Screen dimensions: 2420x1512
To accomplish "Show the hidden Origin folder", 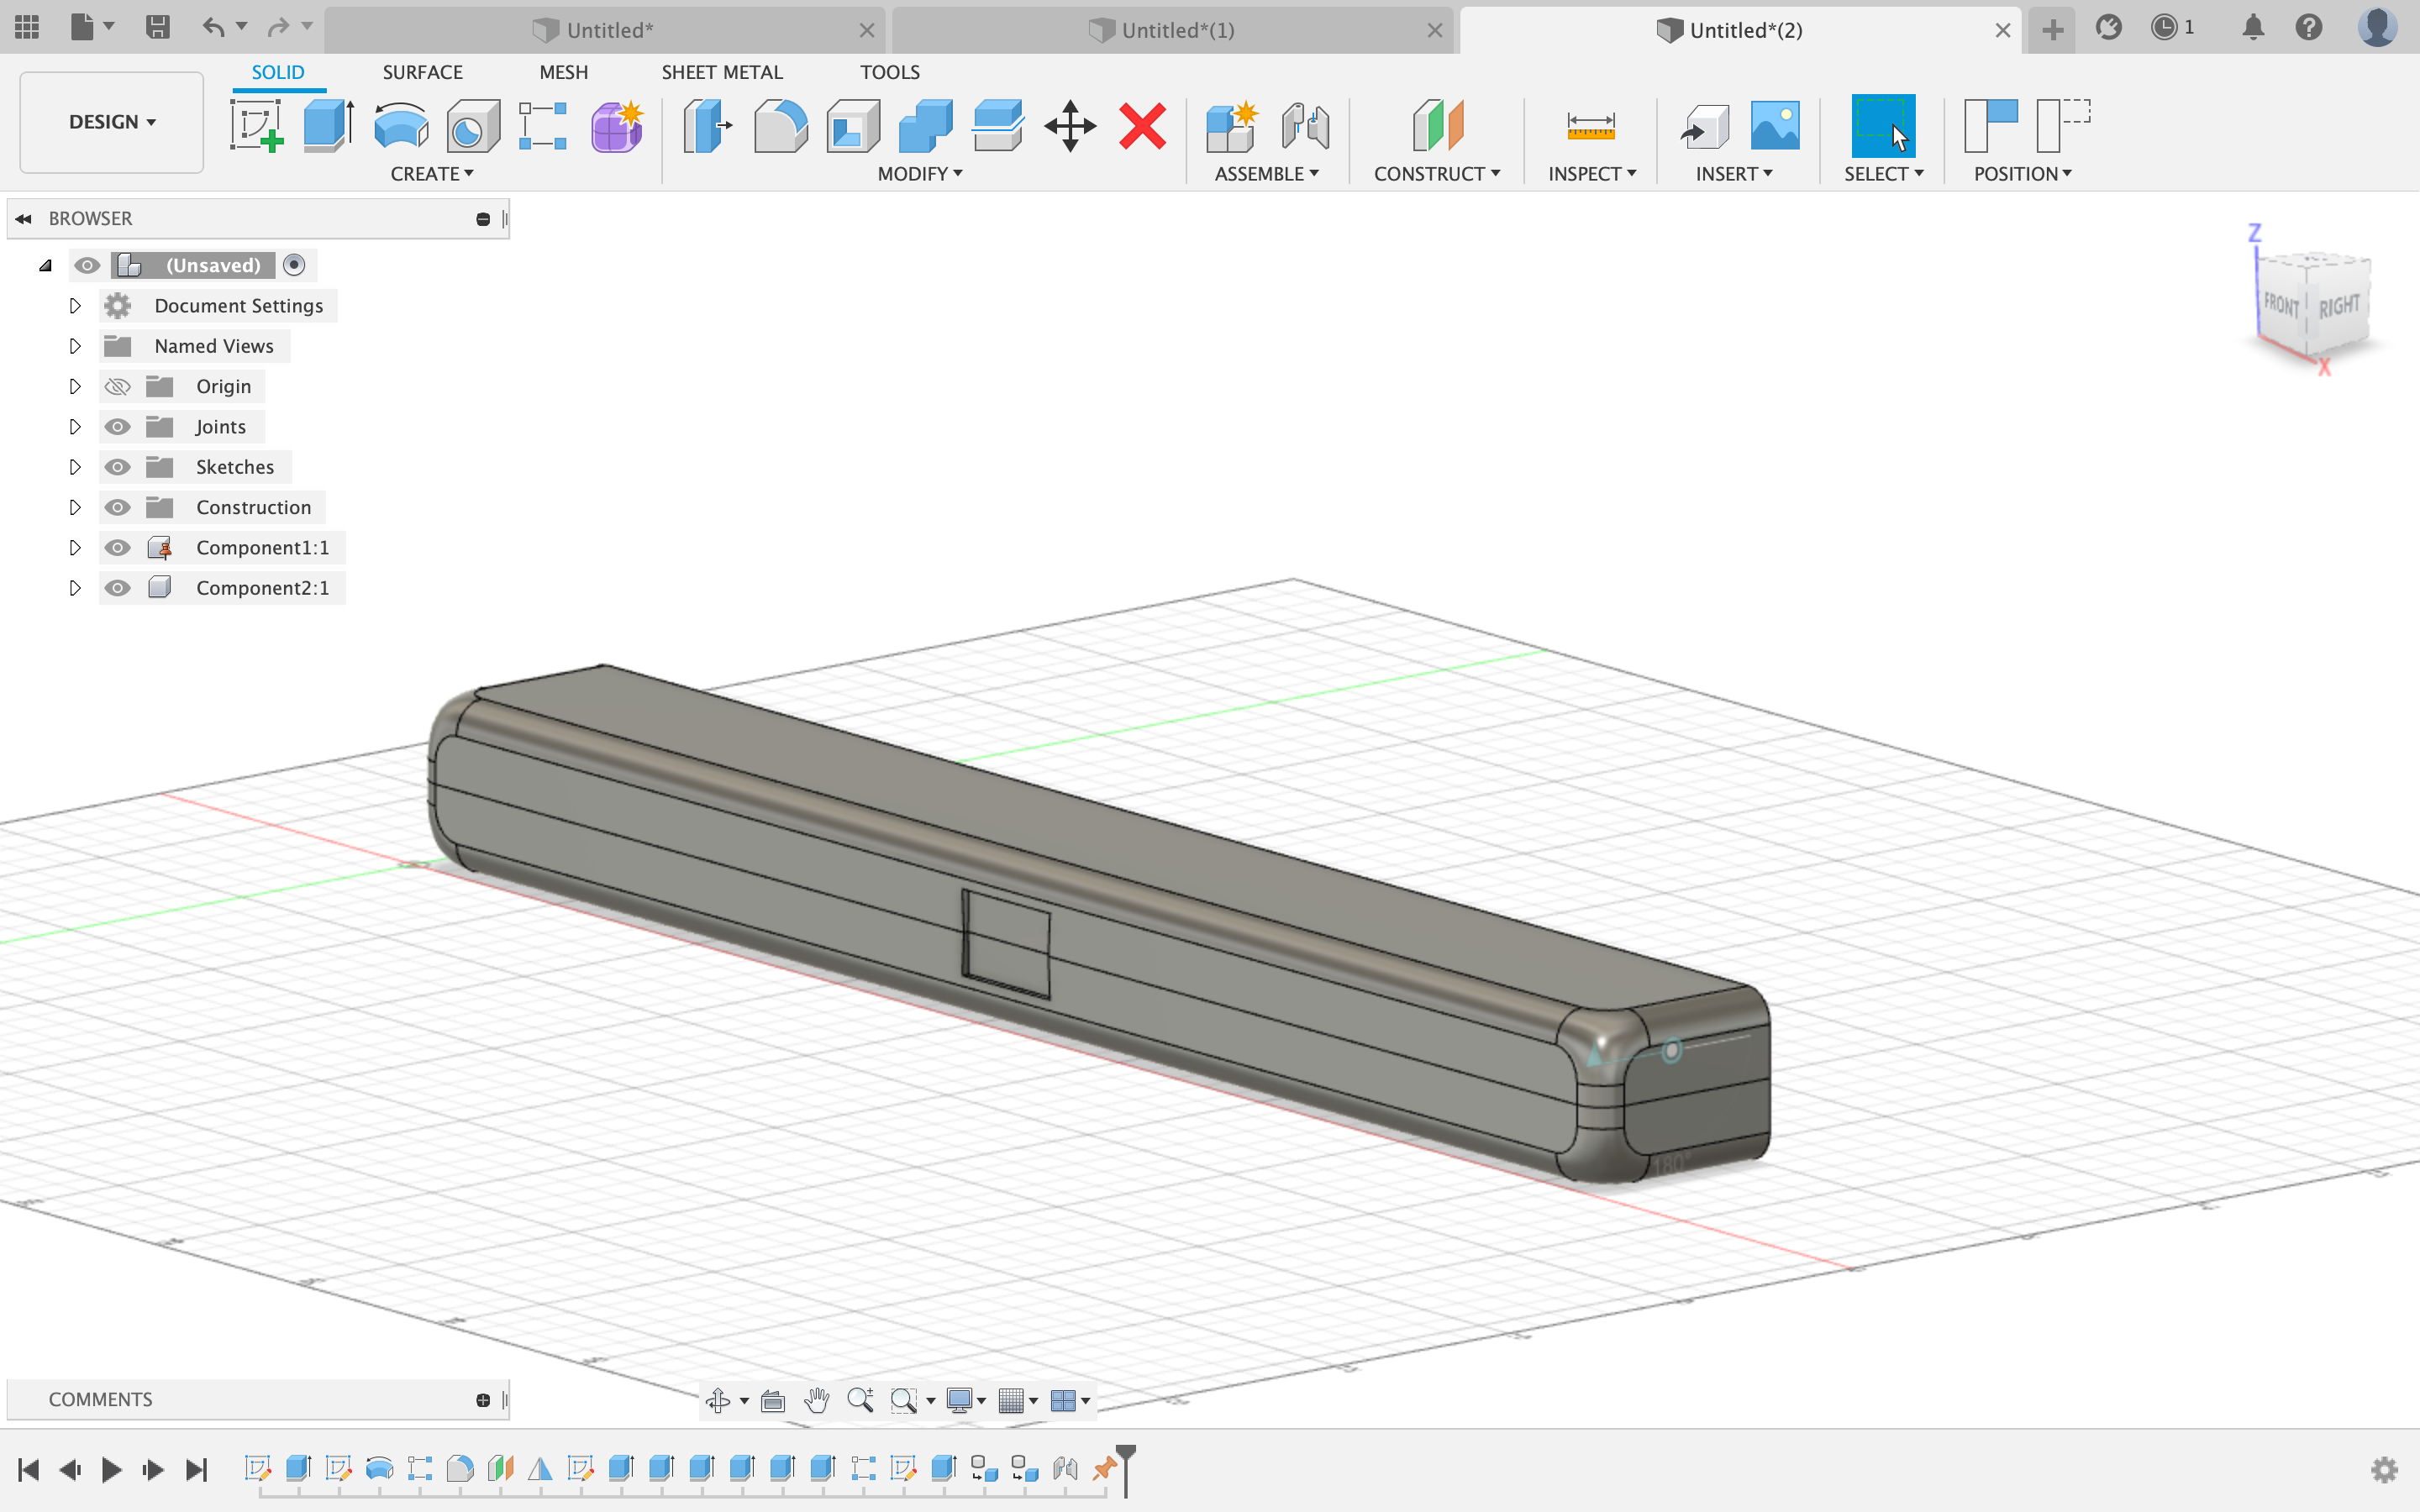I will tap(118, 387).
